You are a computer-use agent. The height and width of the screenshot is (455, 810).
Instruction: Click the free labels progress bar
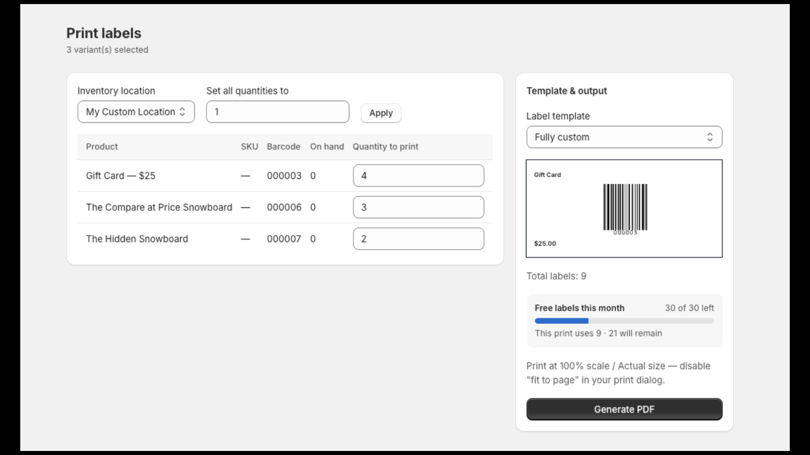(x=624, y=321)
